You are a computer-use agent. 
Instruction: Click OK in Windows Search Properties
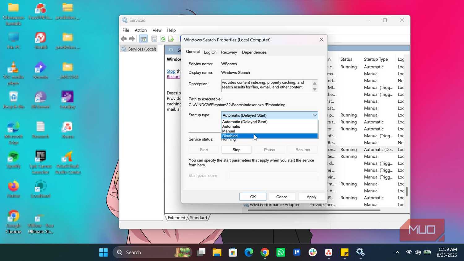pyautogui.click(x=253, y=197)
